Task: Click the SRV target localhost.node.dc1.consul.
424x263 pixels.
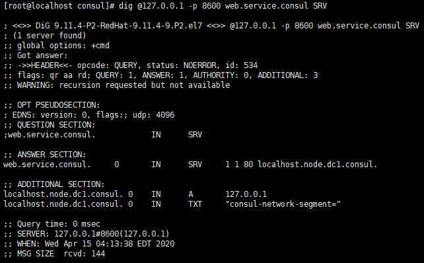Action: click(317, 165)
